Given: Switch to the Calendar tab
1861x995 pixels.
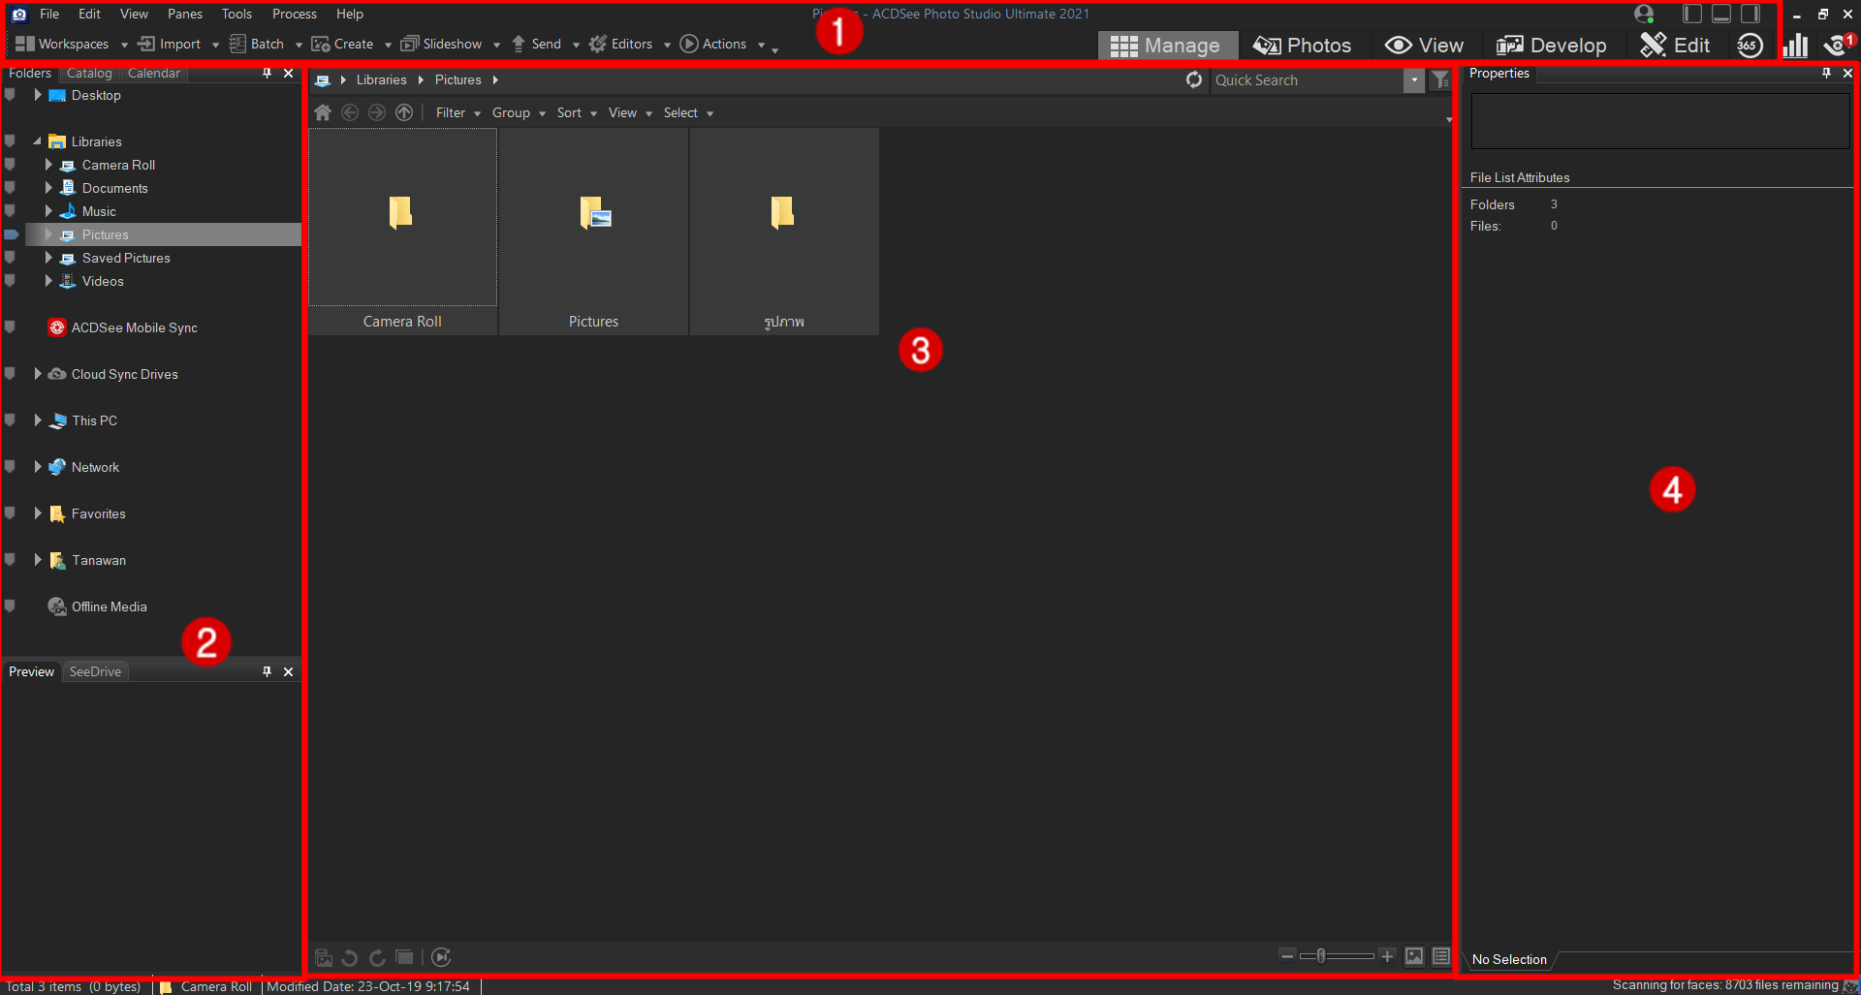Looking at the screenshot, I should click(154, 74).
